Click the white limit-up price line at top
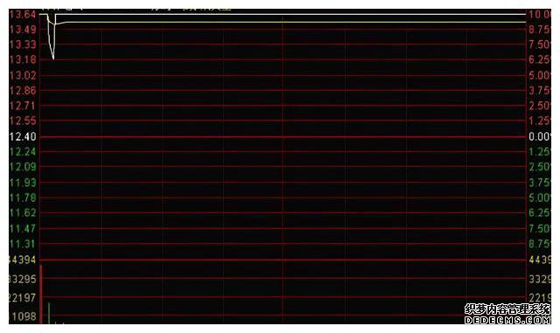The width and height of the screenshot is (560, 333). point(290,14)
